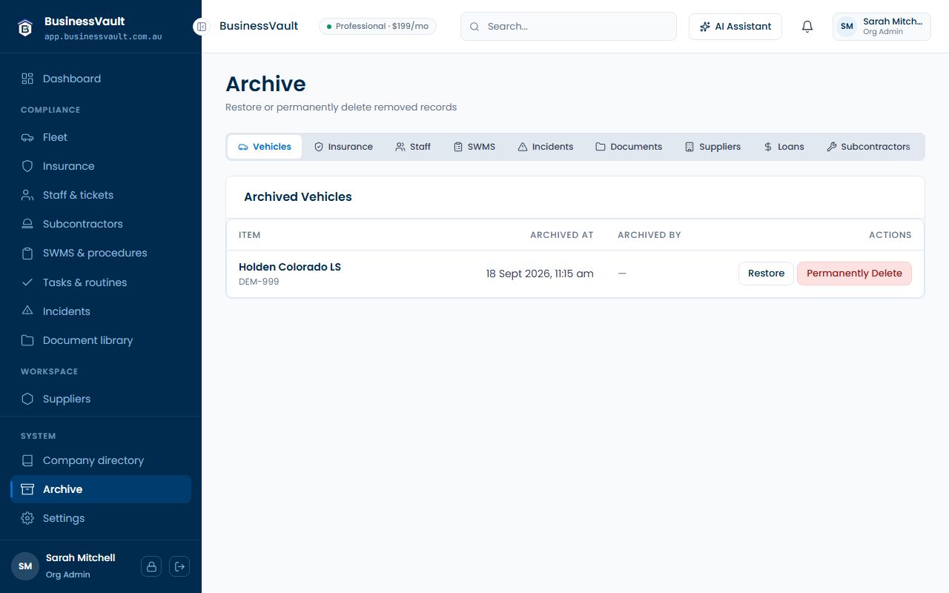Click the Dashboard grid icon
949x593 pixels.
click(x=27, y=79)
